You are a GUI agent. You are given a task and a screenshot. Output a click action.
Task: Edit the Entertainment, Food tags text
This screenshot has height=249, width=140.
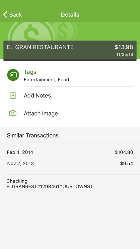(x=46, y=80)
